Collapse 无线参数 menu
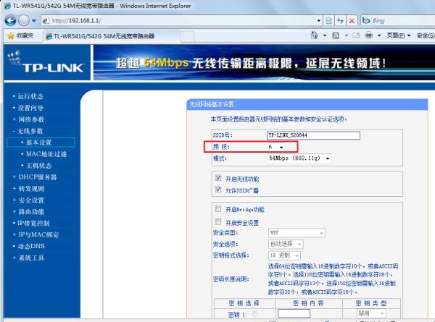The image size is (435, 322). pos(30,131)
